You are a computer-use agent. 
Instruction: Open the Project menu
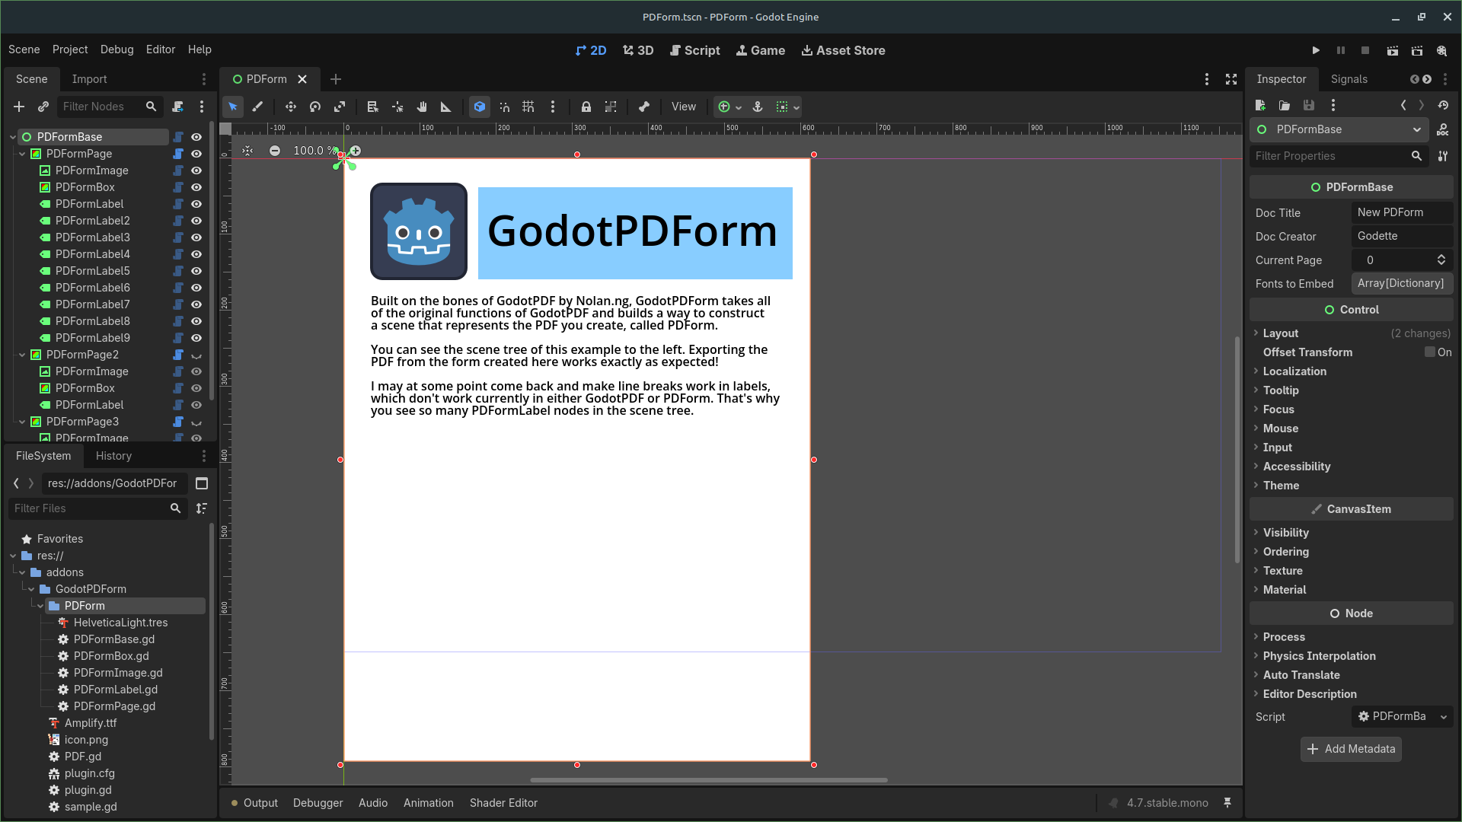point(70,49)
